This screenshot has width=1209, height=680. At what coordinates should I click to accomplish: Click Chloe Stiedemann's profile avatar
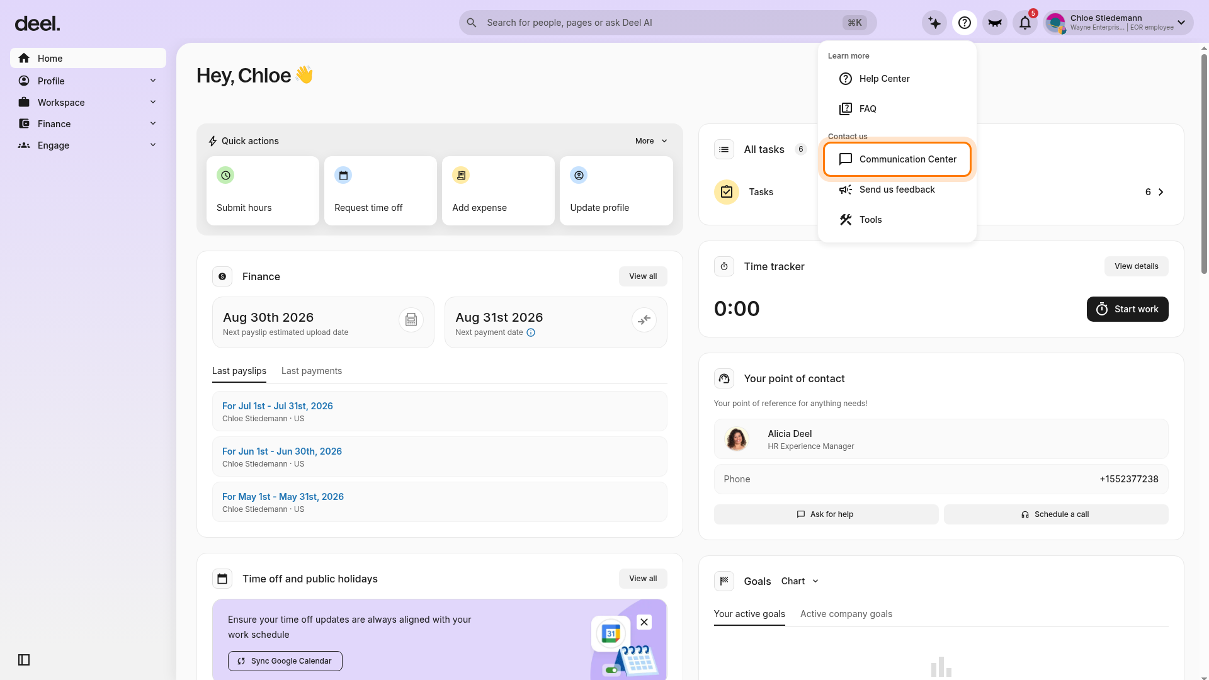point(1056,23)
